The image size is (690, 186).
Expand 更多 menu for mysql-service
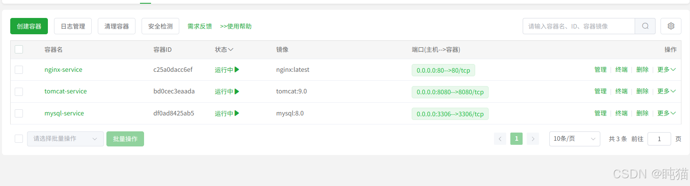pyautogui.click(x=666, y=113)
